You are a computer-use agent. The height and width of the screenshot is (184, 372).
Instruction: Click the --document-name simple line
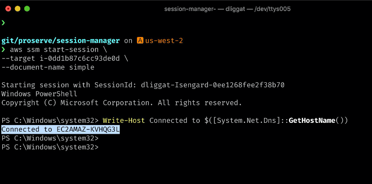click(48, 67)
